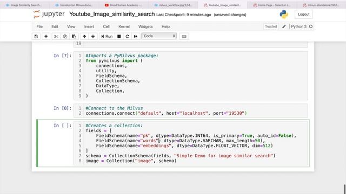The height and width of the screenshot is (194, 346).
Task: Open the Kernel menu
Action: [124, 26]
